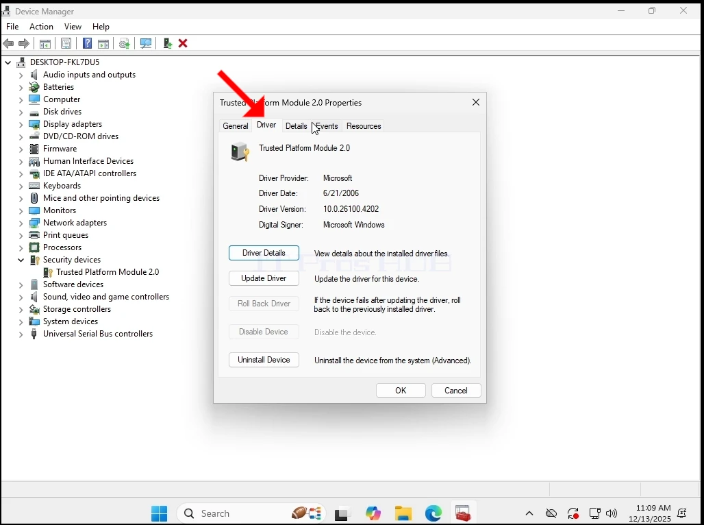Click the Universal Serial Bus controllers plug icon
Image resolution: width=704 pixels, height=525 pixels.
pyautogui.click(x=34, y=334)
